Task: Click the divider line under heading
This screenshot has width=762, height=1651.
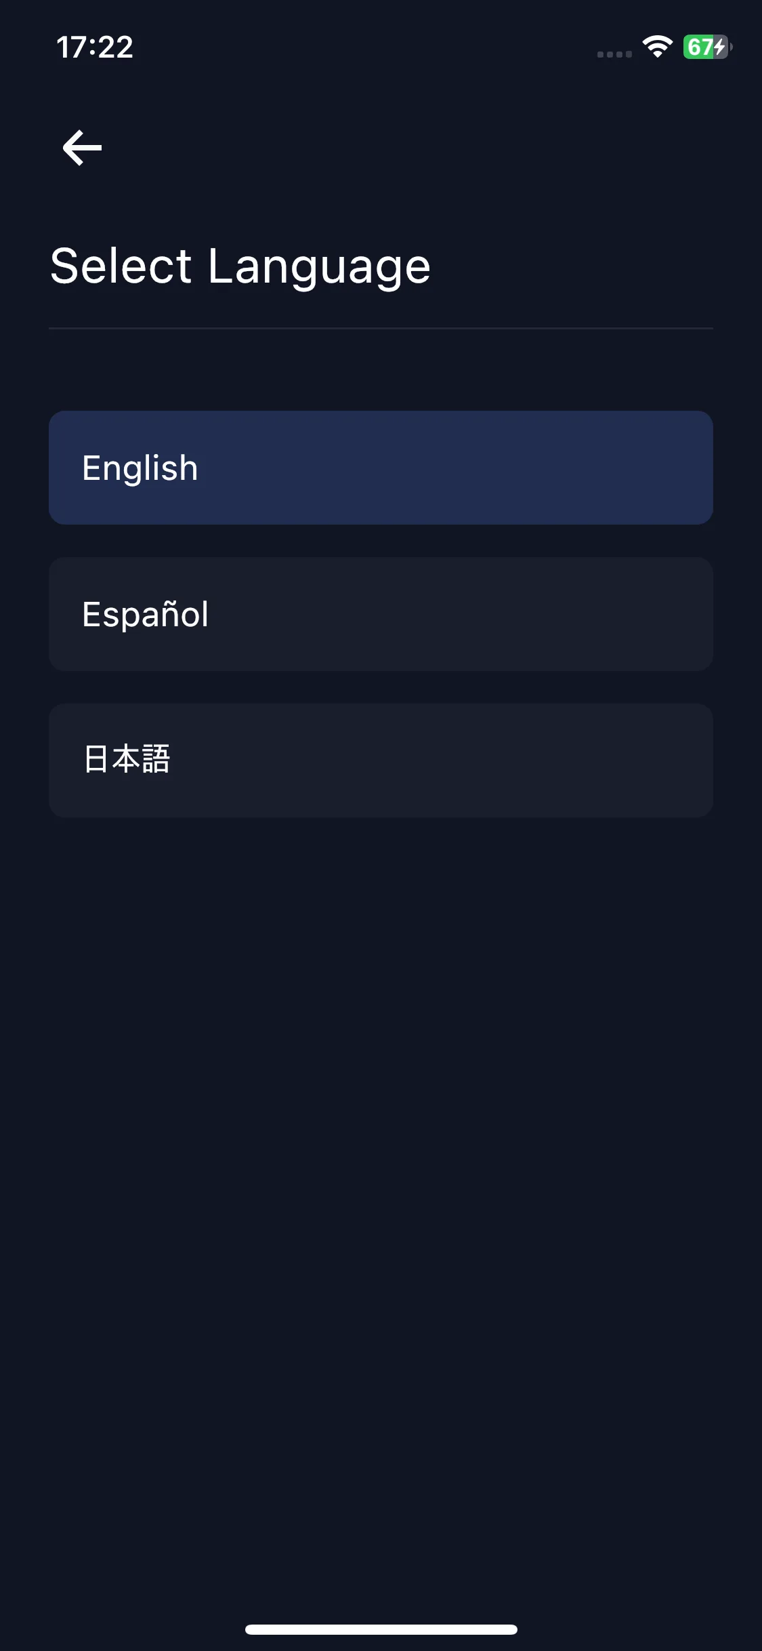Action: [x=381, y=328]
